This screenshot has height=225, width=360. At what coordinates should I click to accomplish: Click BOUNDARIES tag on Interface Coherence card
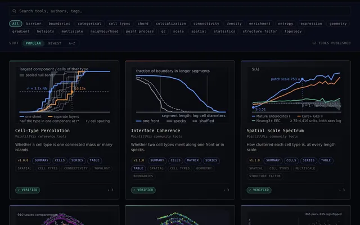(143, 176)
